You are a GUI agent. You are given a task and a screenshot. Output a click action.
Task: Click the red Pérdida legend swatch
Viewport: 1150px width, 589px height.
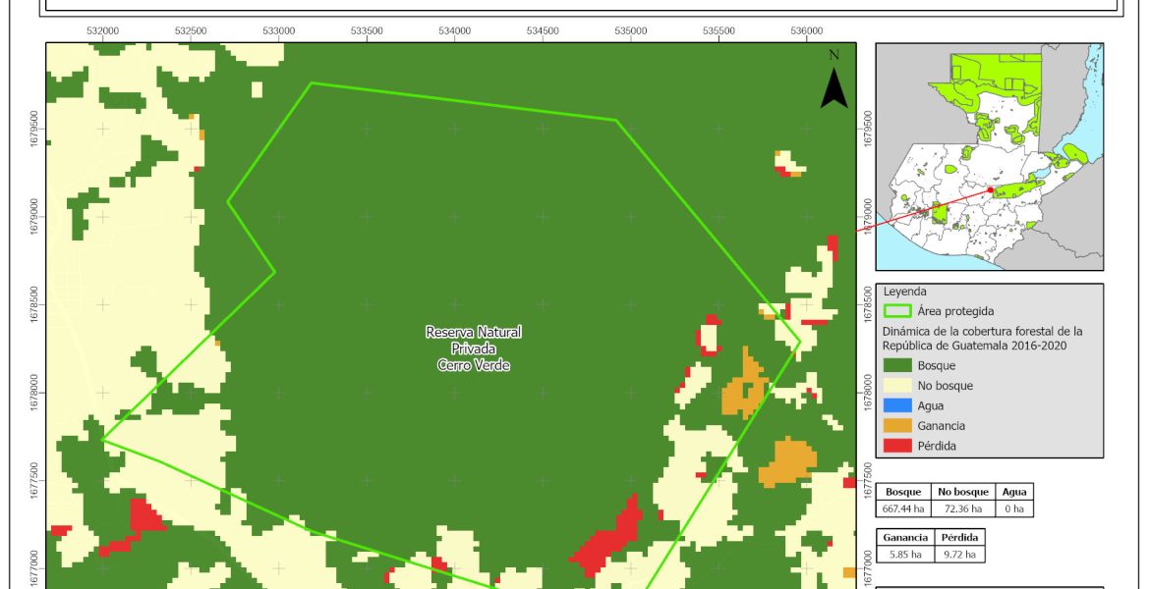pyautogui.click(x=898, y=446)
